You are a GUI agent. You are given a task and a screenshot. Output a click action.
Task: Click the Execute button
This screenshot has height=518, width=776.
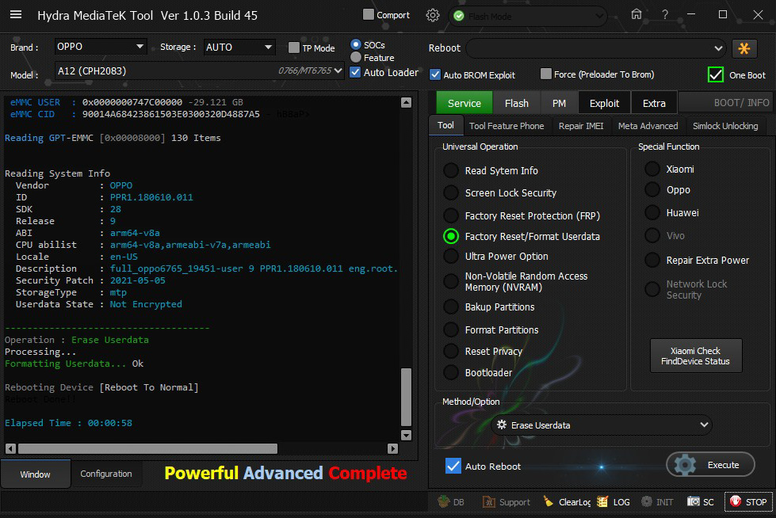click(x=710, y=465)
